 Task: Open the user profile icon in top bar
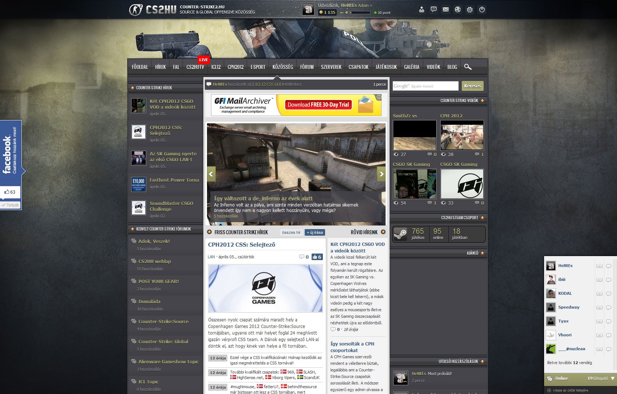tap(422, 10)
